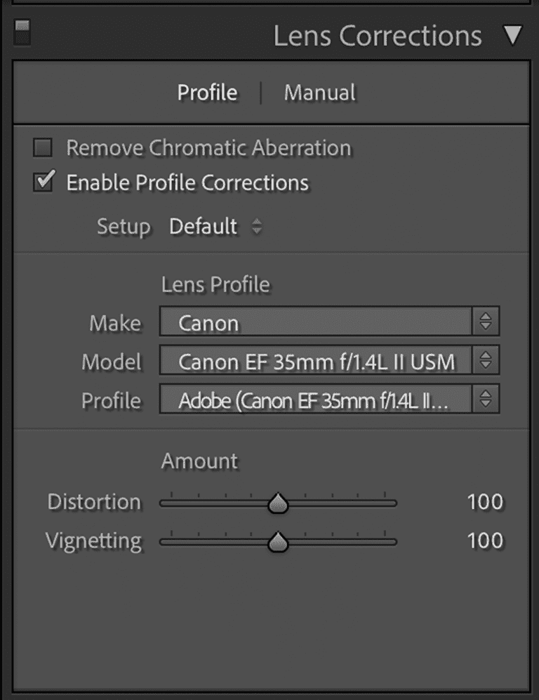Click the Distortion value 100
This screenshot has height=700, width=539.
486,501
